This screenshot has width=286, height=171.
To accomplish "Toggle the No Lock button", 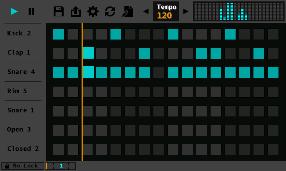I will [x=23, y=166].
